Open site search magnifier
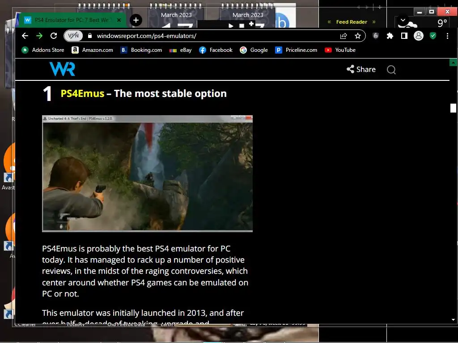 391,70
